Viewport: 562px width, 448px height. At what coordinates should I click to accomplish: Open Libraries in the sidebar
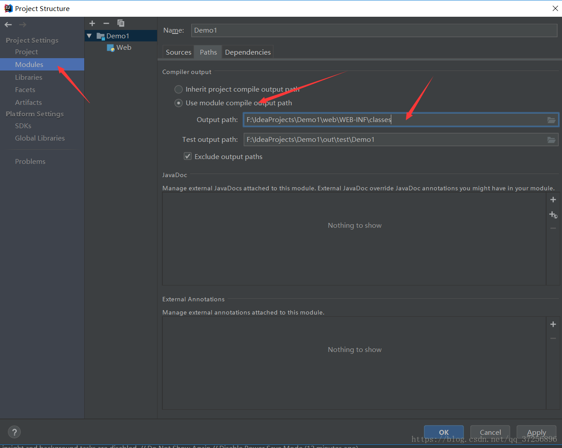tap(29, 77)
